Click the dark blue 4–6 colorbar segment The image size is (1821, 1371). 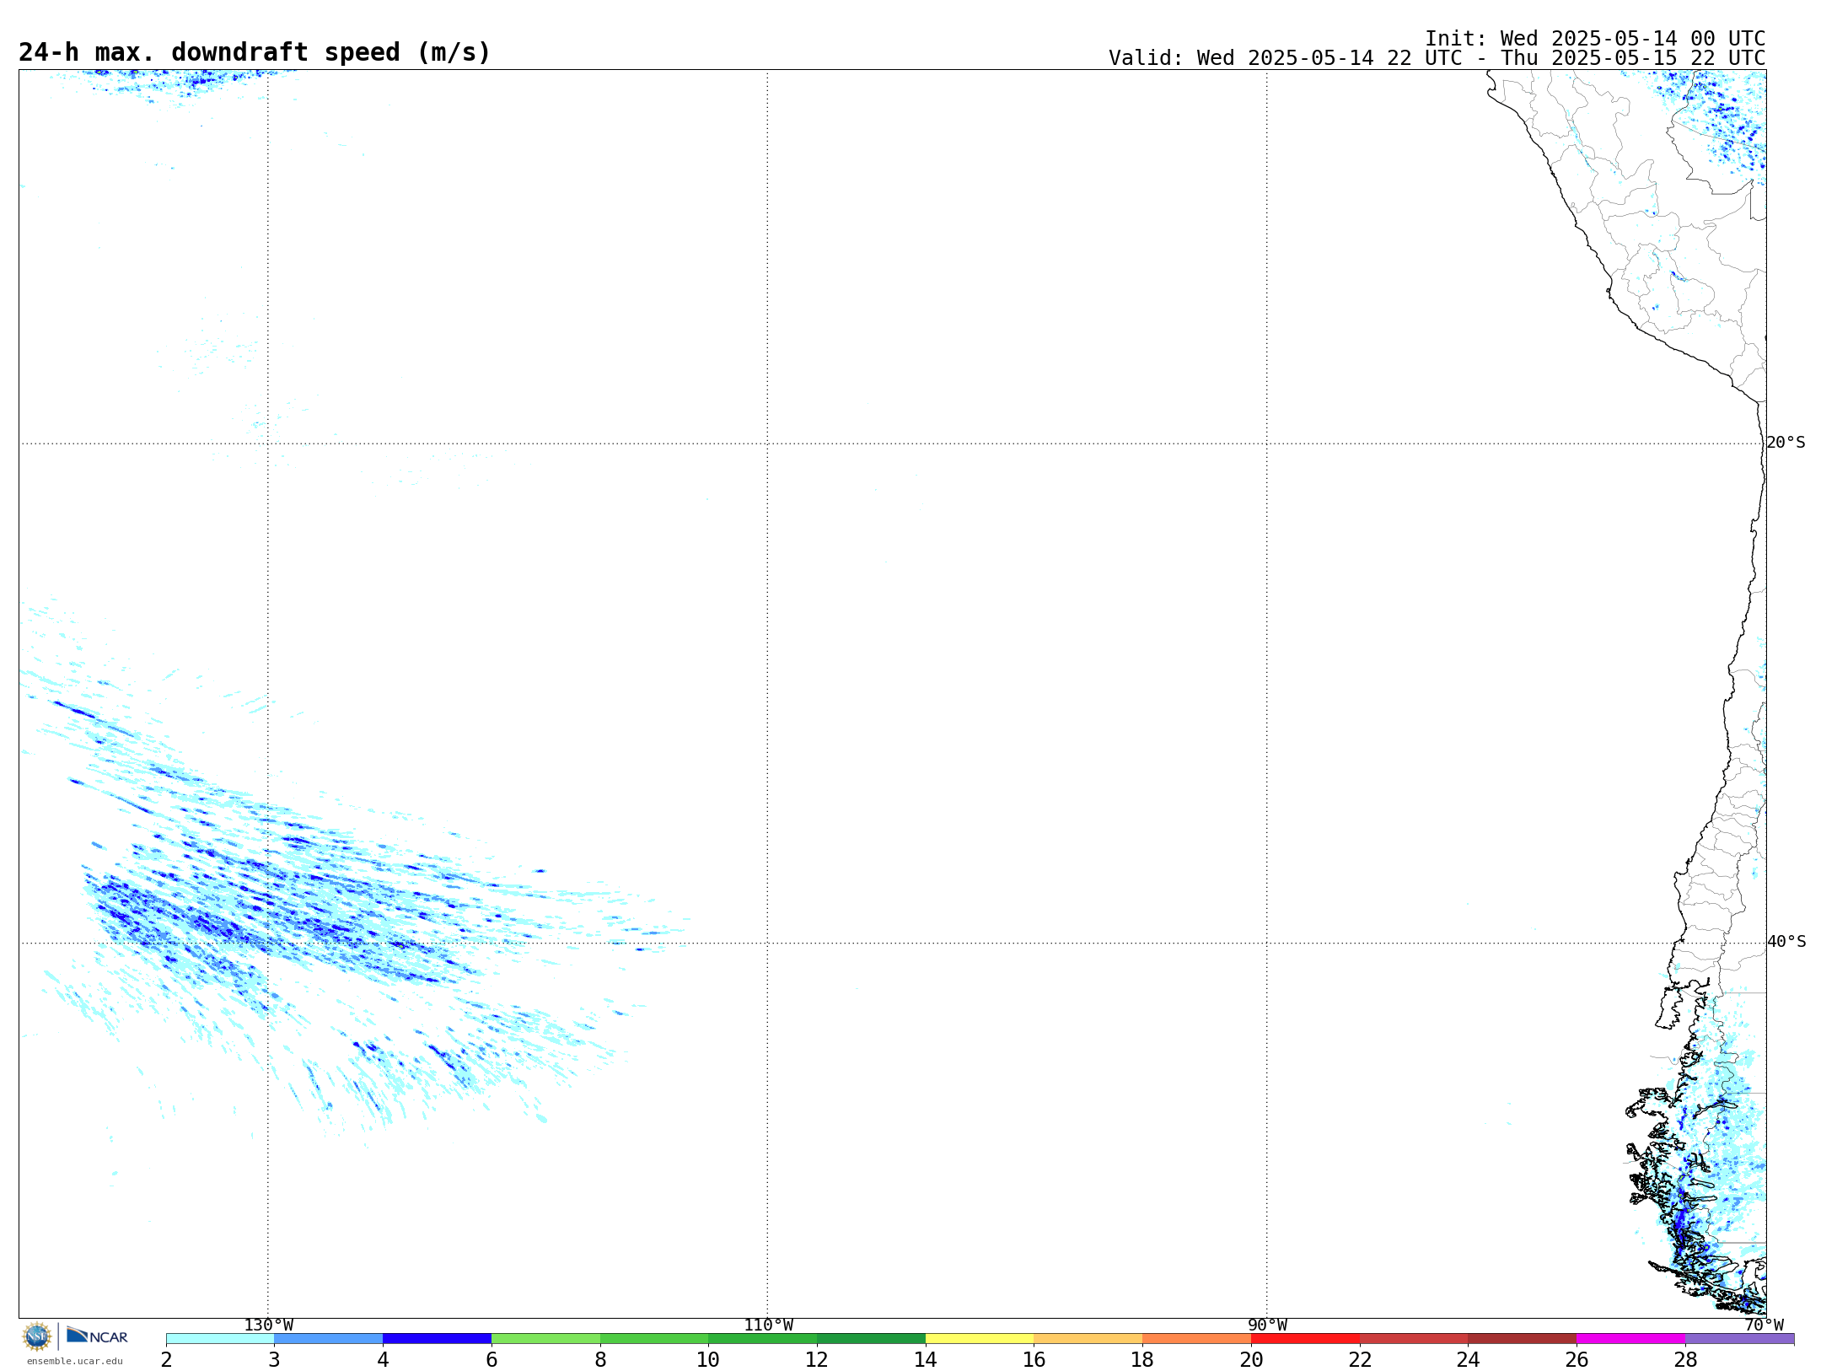point(438,1339)
